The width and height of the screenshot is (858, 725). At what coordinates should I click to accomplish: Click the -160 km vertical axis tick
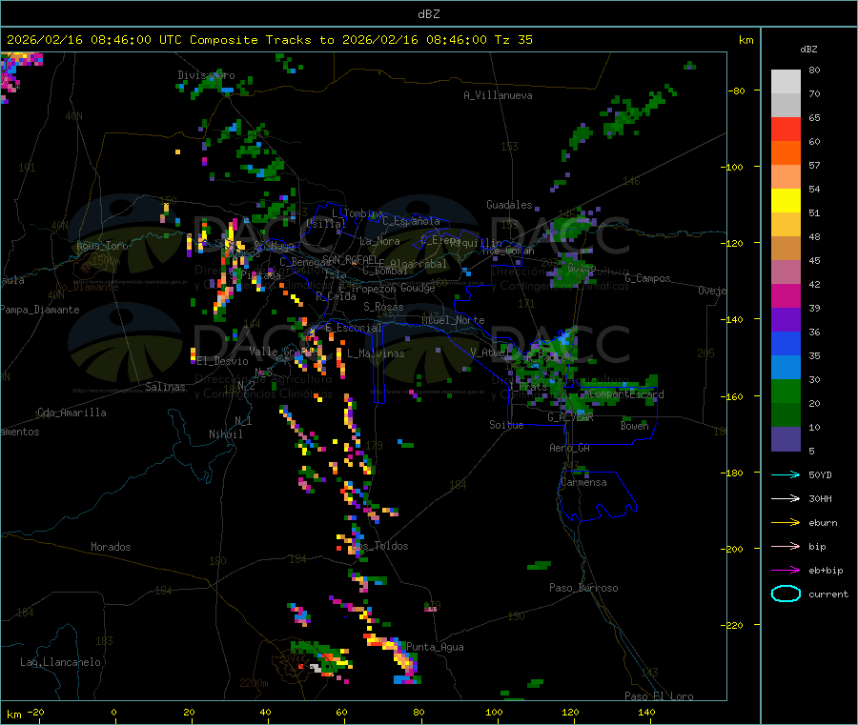point(734,396)
